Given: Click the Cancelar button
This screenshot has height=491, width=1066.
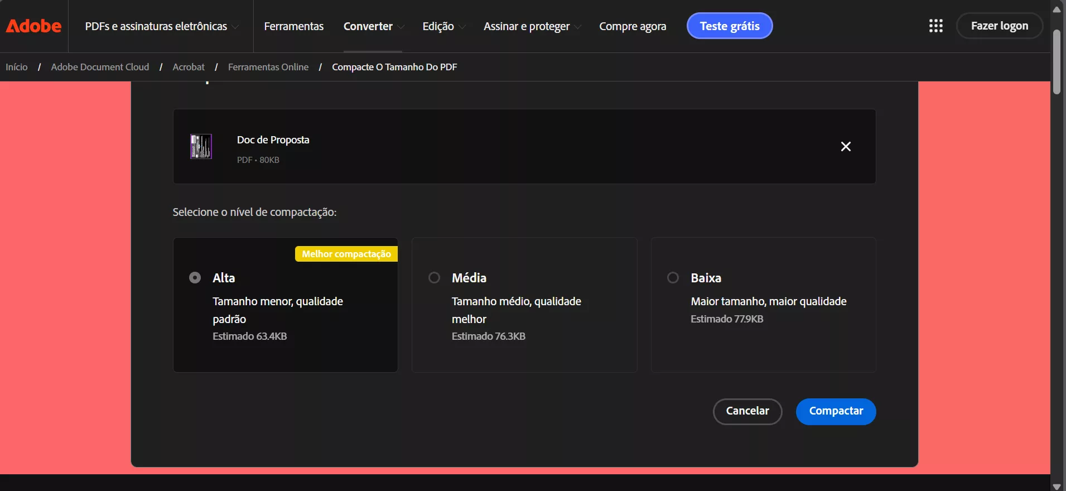Looking at the screenshot, I should pyautogui.click(x=747, y=411).
